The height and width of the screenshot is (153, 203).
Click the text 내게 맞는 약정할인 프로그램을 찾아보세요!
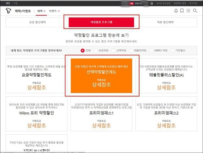coord(37,50)
